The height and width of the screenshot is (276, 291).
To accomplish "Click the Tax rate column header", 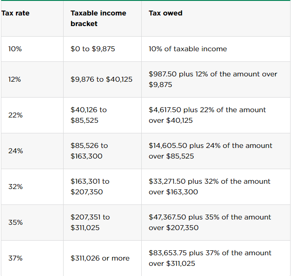I will (x=15, y=13).
